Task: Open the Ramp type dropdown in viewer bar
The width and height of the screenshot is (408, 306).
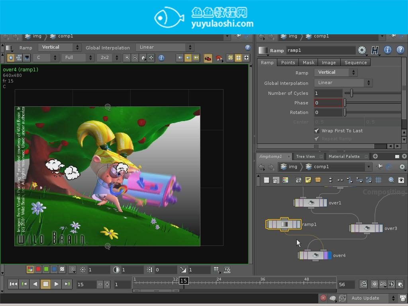Action: tap(59, 47)
